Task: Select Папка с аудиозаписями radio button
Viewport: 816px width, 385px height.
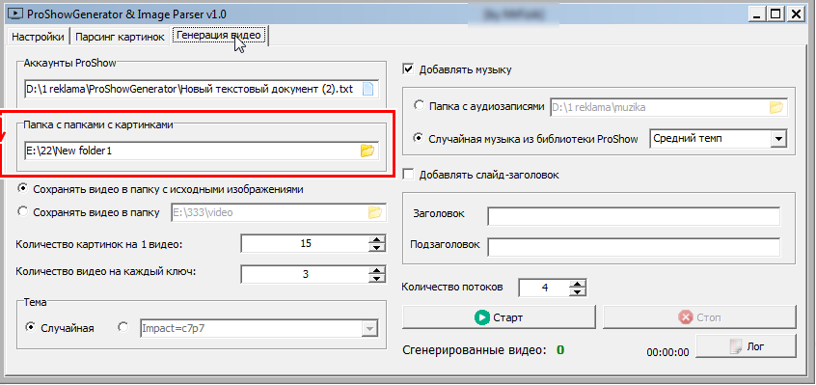Action: click(419, 105)
